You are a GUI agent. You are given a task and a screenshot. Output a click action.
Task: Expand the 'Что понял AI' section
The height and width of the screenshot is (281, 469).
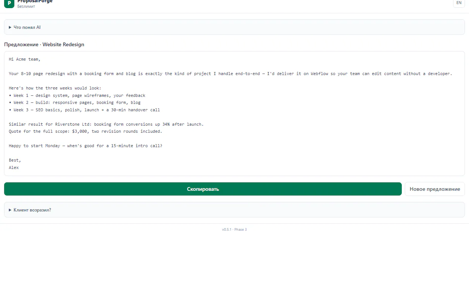click(x=234, y=27)
